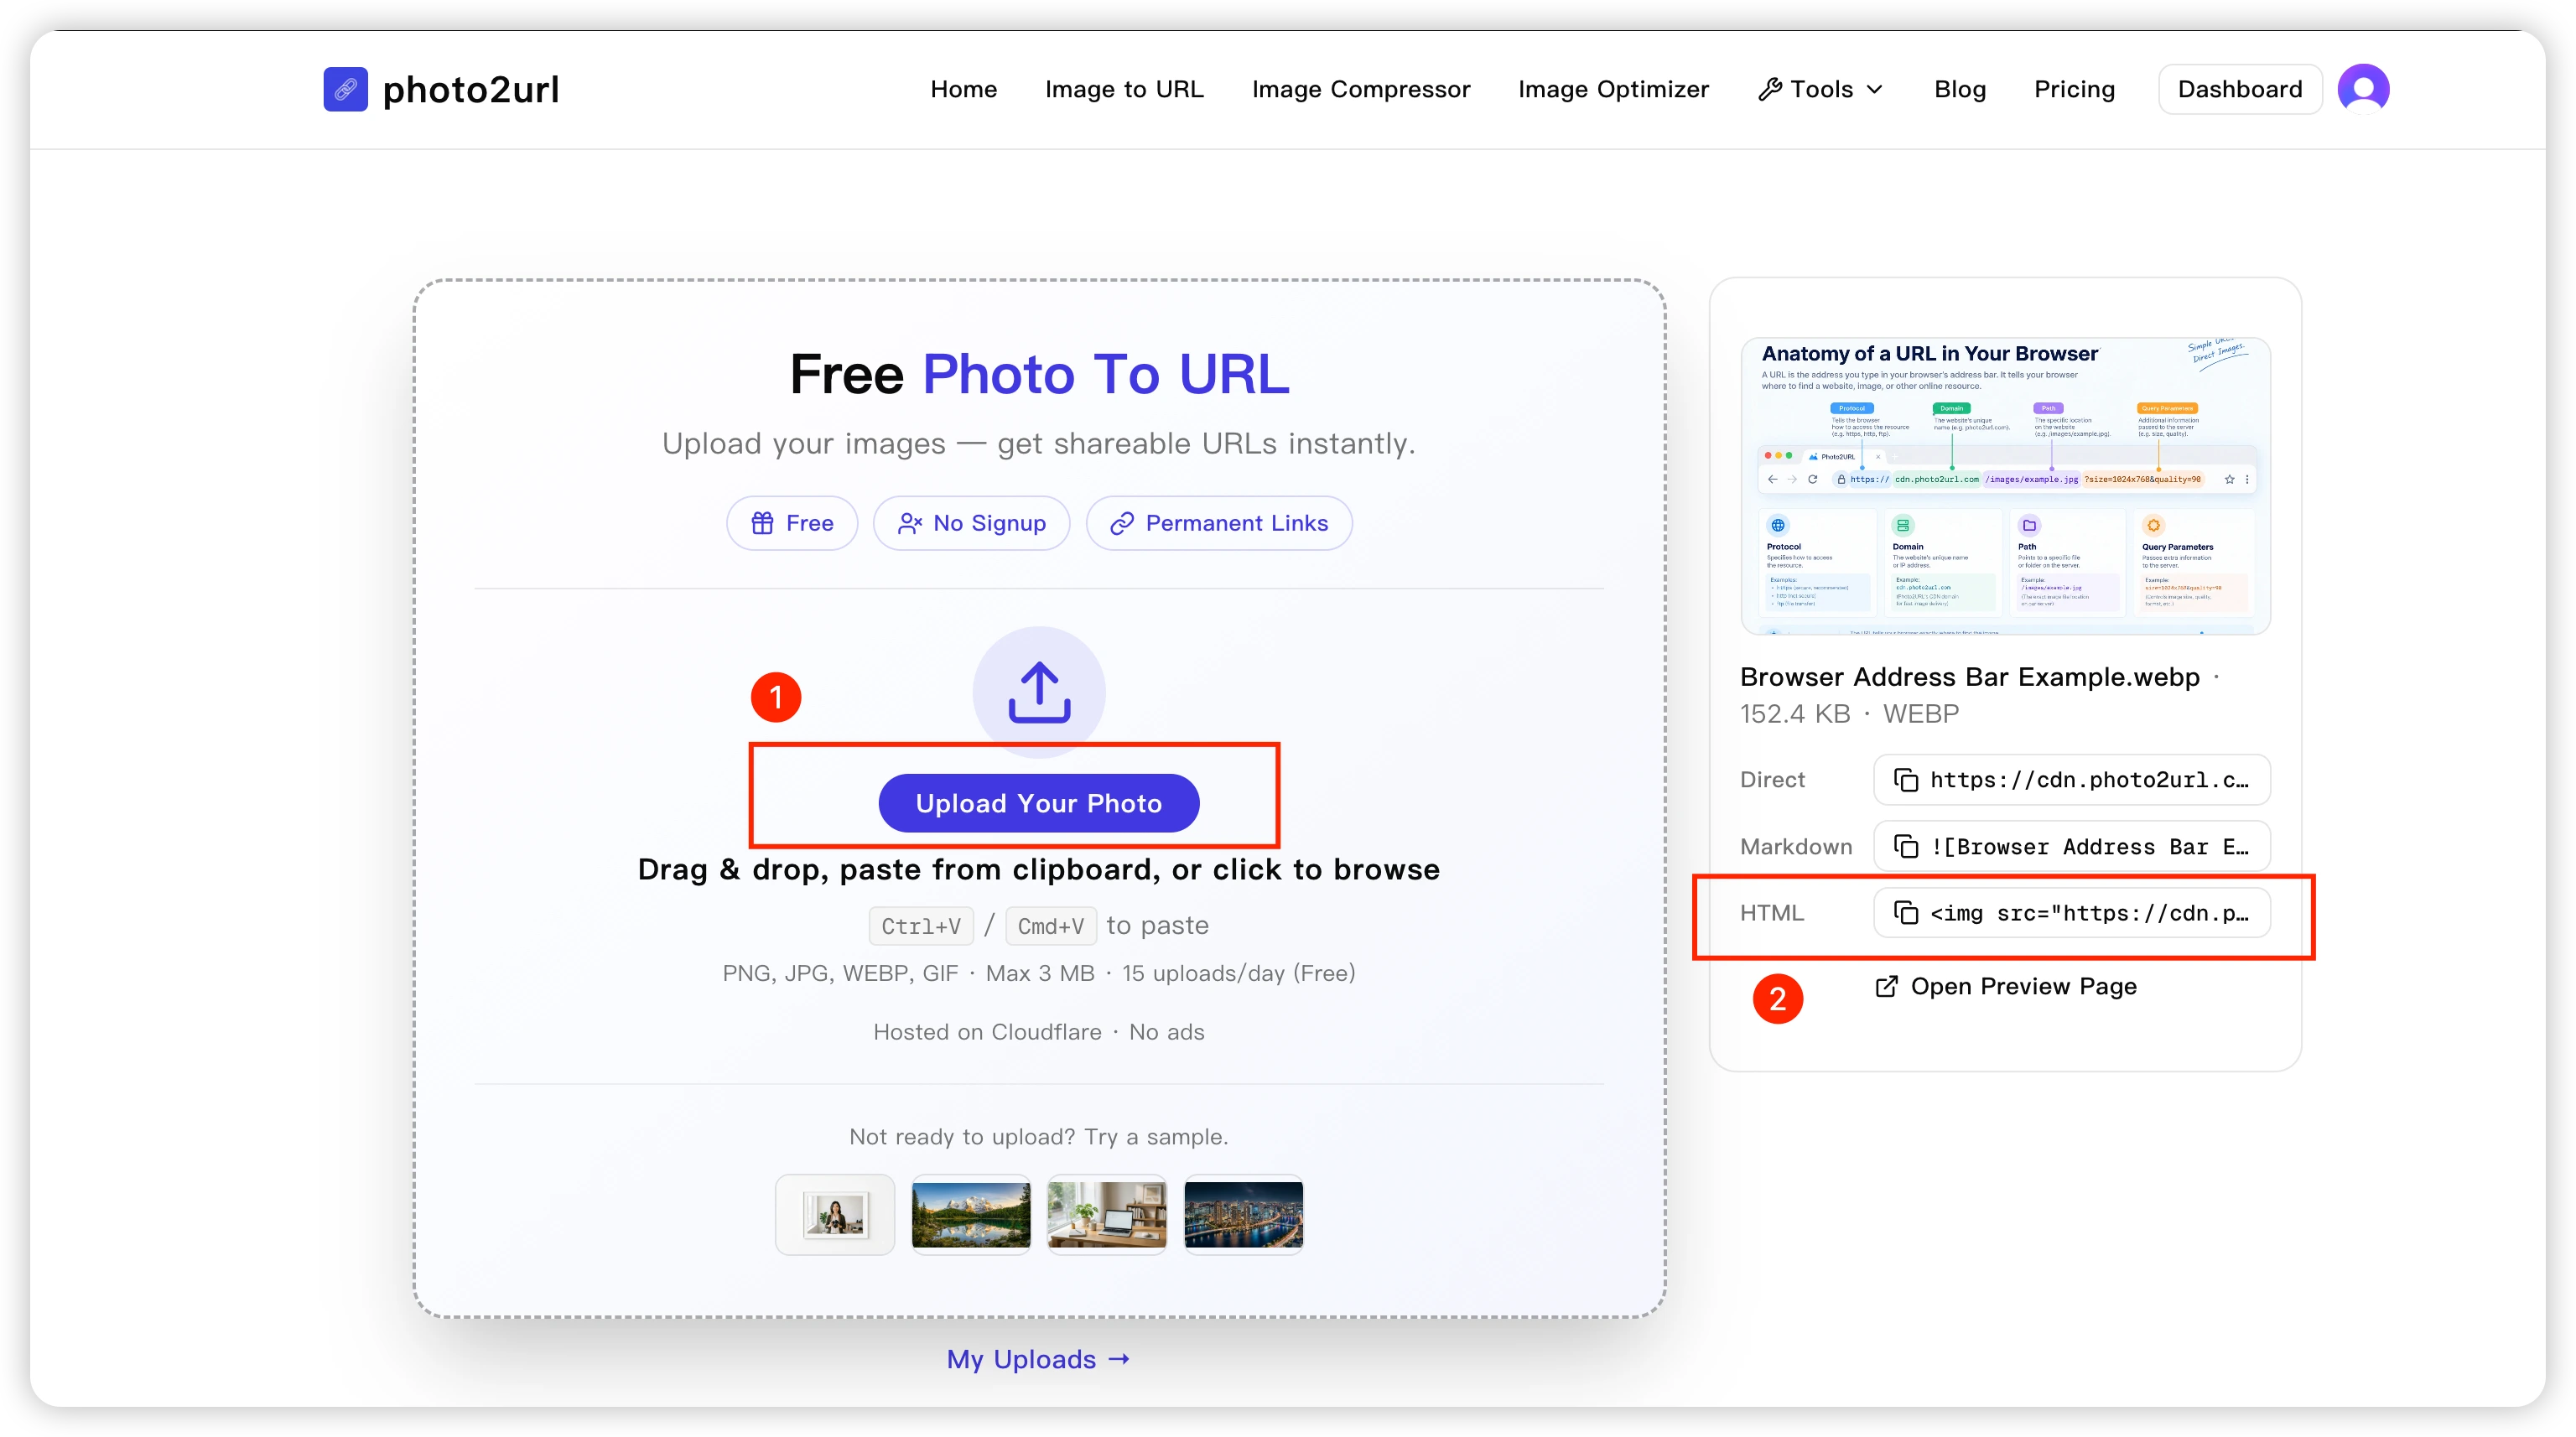Click the user icon in No Signup badge

click(909, 523)
